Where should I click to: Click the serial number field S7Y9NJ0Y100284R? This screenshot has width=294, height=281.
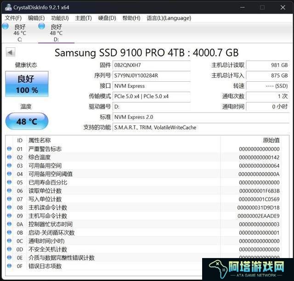pyautogui.click(x=152, y=76)
